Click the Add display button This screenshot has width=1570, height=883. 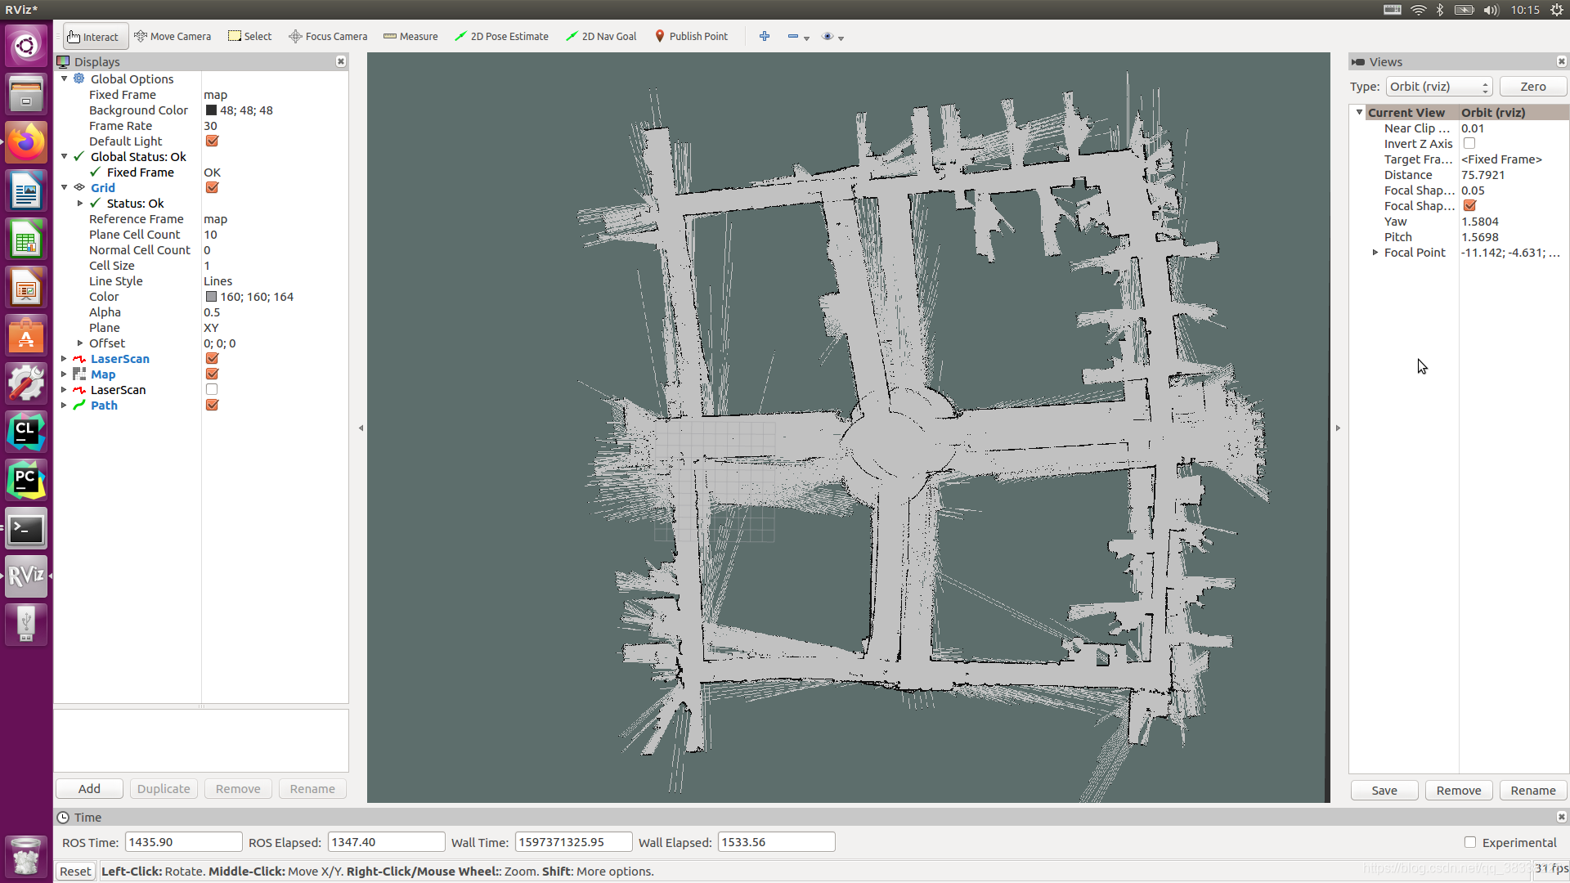(89, 789)
